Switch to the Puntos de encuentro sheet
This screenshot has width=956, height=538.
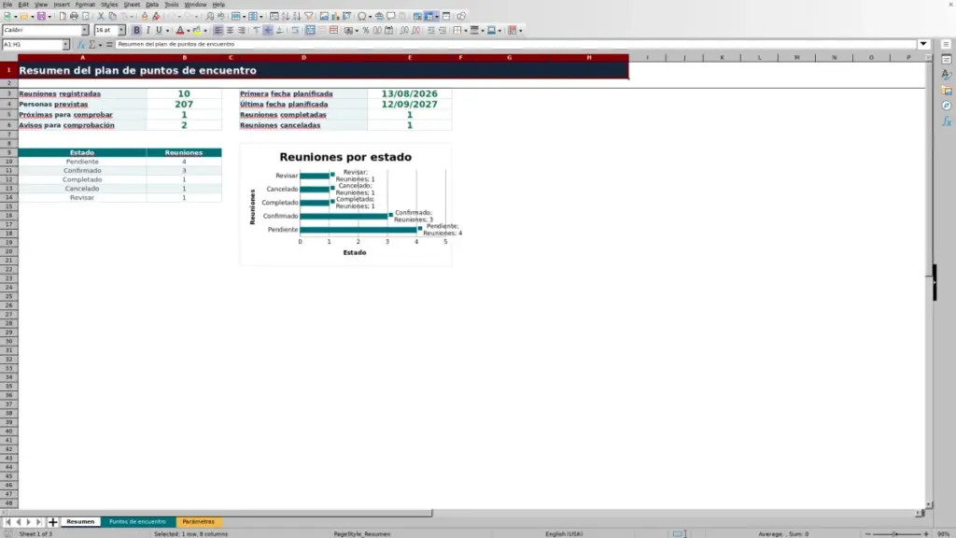(x=137, y=522)
